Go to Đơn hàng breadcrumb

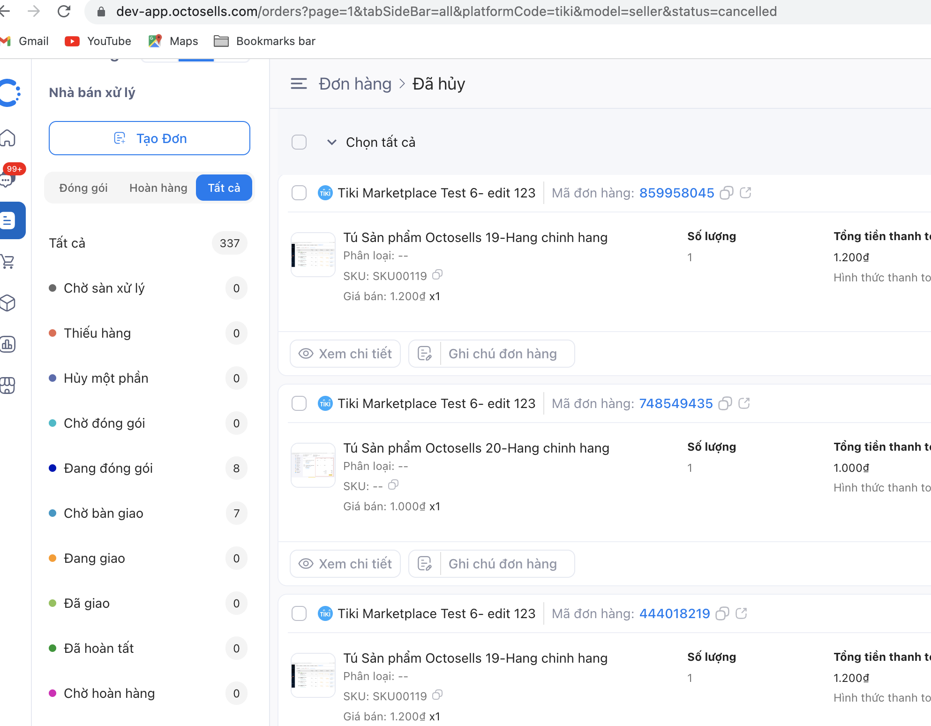pos(355,84)
